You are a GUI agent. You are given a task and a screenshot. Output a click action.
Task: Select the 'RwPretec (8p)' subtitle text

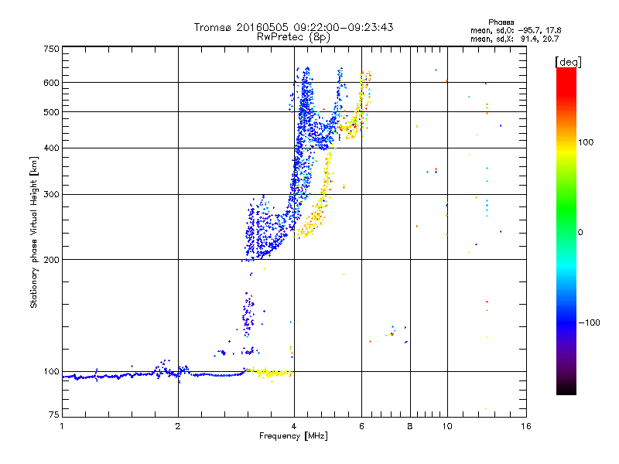click(x=293, y=37)
